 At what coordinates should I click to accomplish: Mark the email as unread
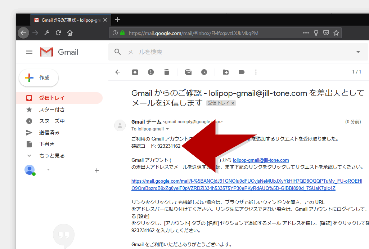click(188, 72)
